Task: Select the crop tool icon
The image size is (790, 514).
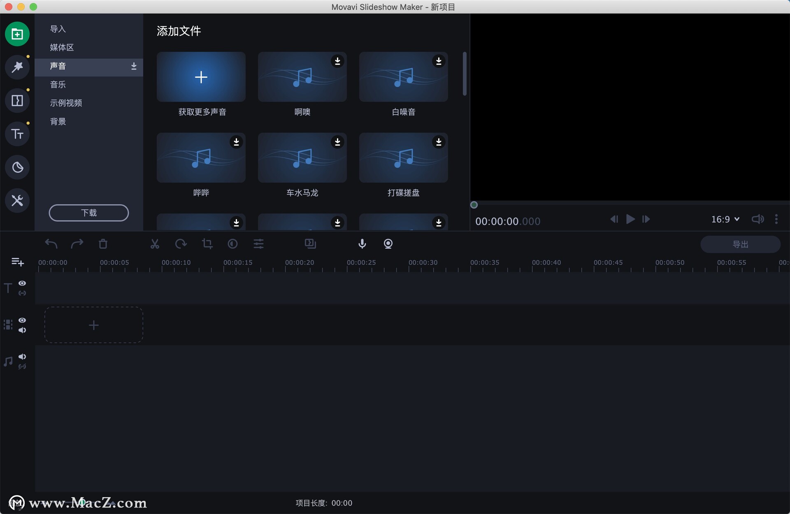Action: point(207,244)
